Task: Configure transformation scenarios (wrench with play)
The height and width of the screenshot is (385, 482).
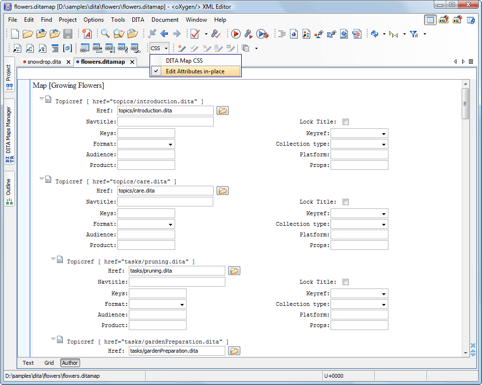Action: (248, 34)
